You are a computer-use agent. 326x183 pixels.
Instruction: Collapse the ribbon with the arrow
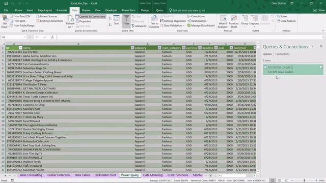pos(323,30)
